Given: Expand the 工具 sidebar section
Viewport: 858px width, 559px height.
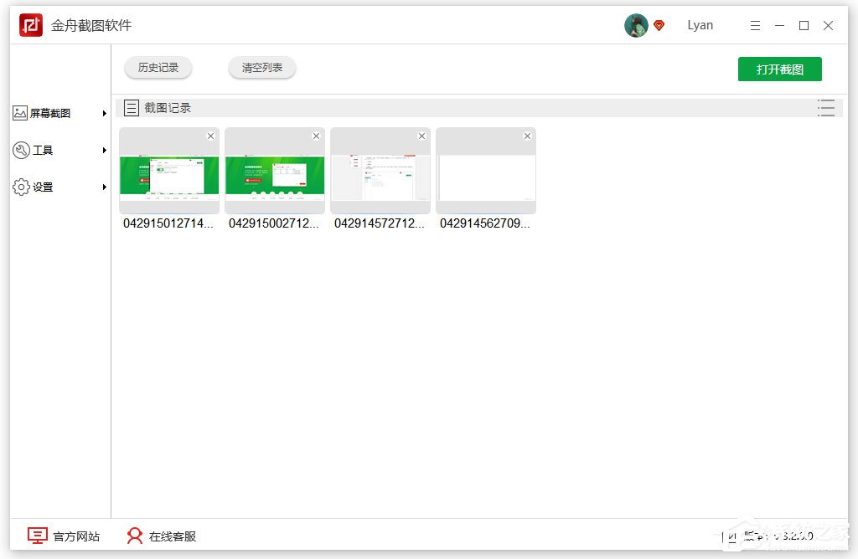Looking at the screenshot, I should pyautogui.click(x=104, y=150).
